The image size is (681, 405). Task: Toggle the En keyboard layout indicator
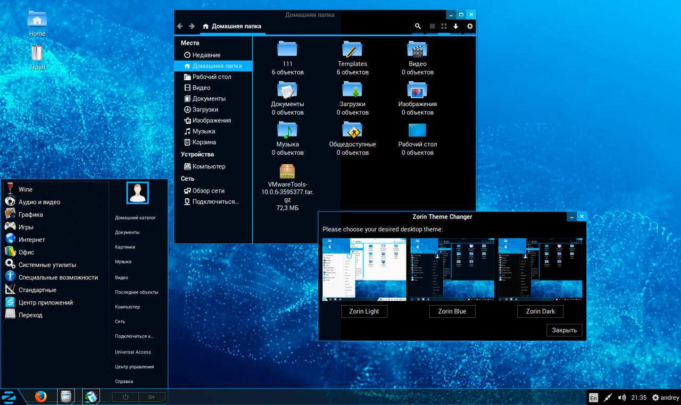point(593,398)
